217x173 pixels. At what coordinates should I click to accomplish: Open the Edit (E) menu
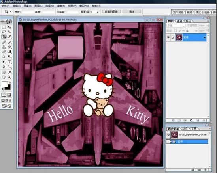(x=17, y=6)
